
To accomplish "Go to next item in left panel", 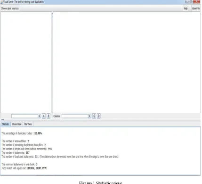I will tap(48, 116).
